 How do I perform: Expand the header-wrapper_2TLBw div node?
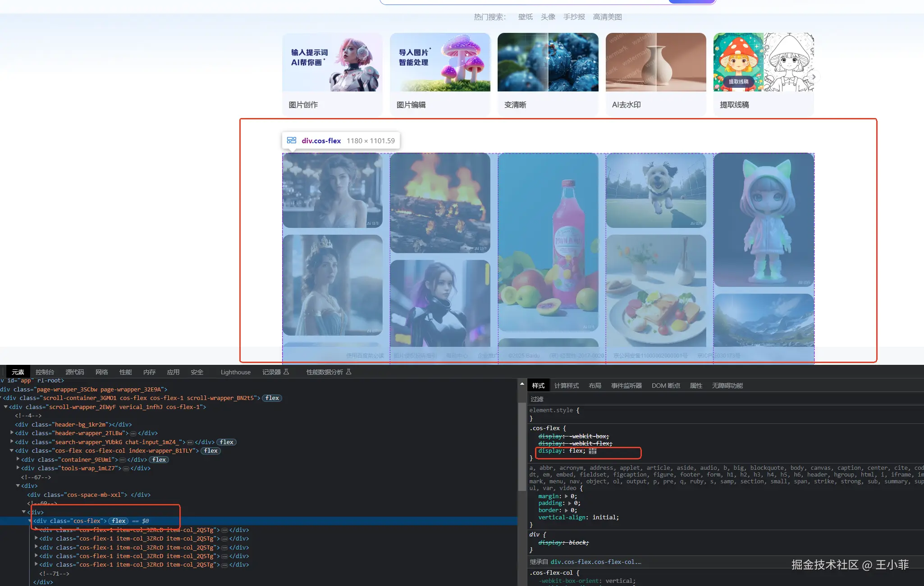(x=12, y=433)
